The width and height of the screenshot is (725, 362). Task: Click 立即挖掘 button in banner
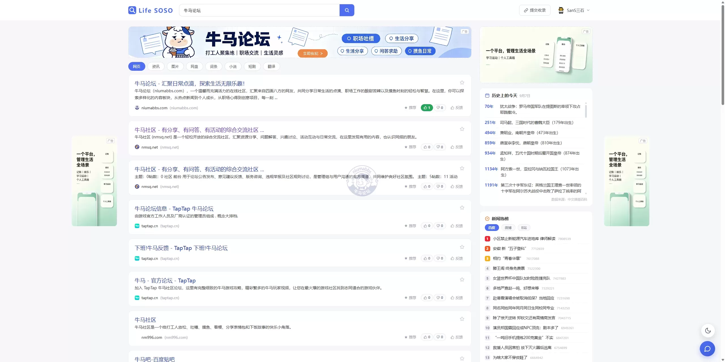pyautogui.click(x=313, y=53)
